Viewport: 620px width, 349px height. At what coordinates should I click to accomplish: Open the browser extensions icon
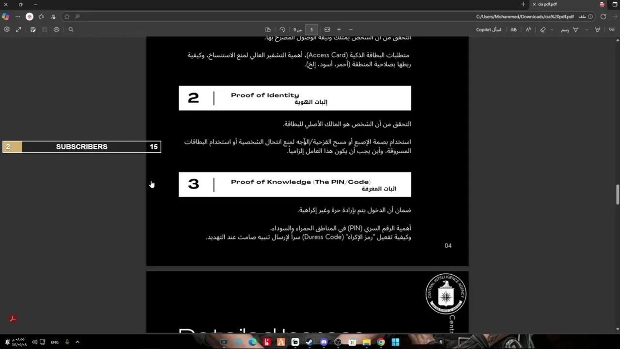tap(53, 16)
